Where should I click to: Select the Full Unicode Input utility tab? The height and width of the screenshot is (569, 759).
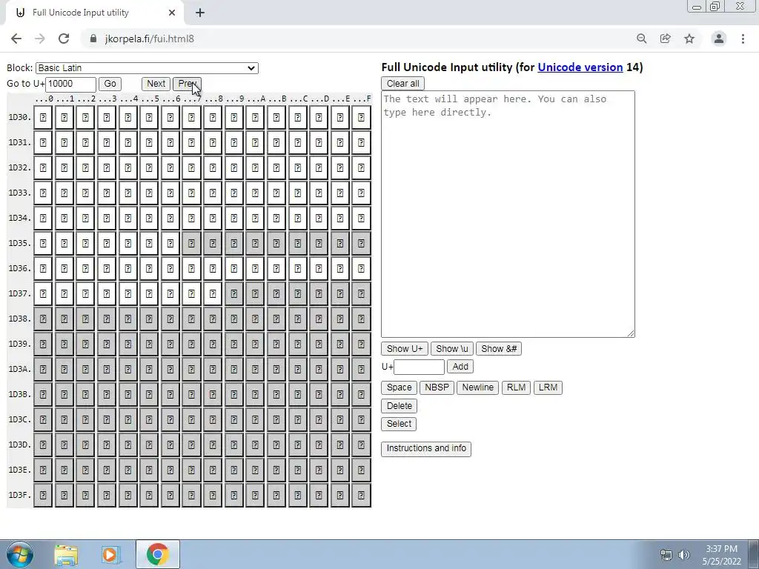(x=94, y=13)
